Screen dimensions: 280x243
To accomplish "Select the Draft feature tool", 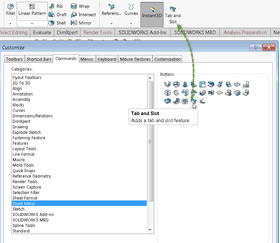I will pos(58,15).
